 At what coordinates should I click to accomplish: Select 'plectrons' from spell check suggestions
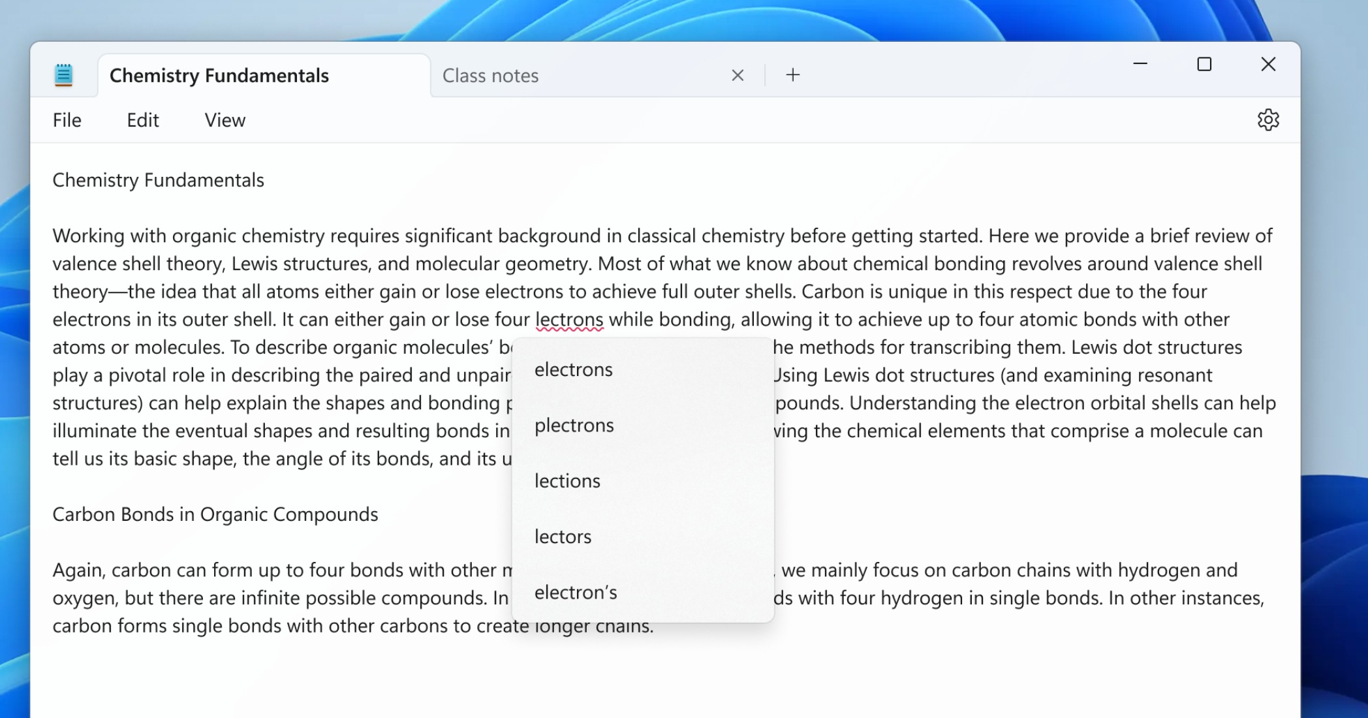(574, 424)
